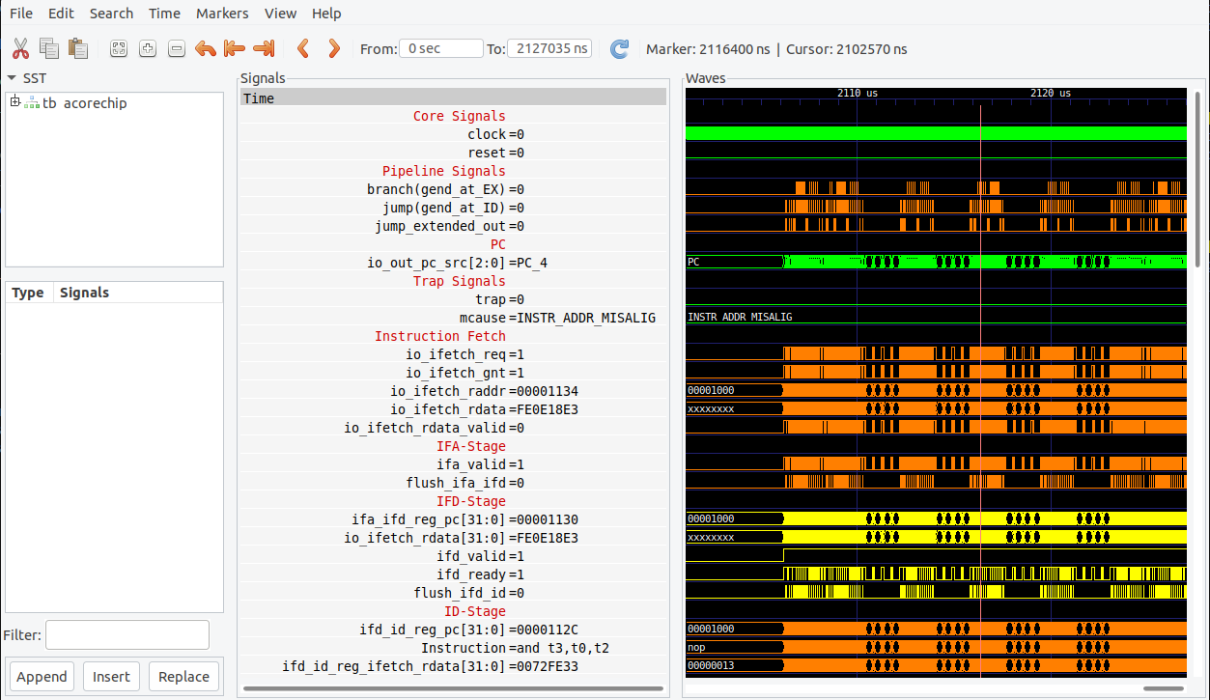Viewport: 1210px width, 700px height.
Task: Click the Time header row in Signals
Action: tap(453, 98)
